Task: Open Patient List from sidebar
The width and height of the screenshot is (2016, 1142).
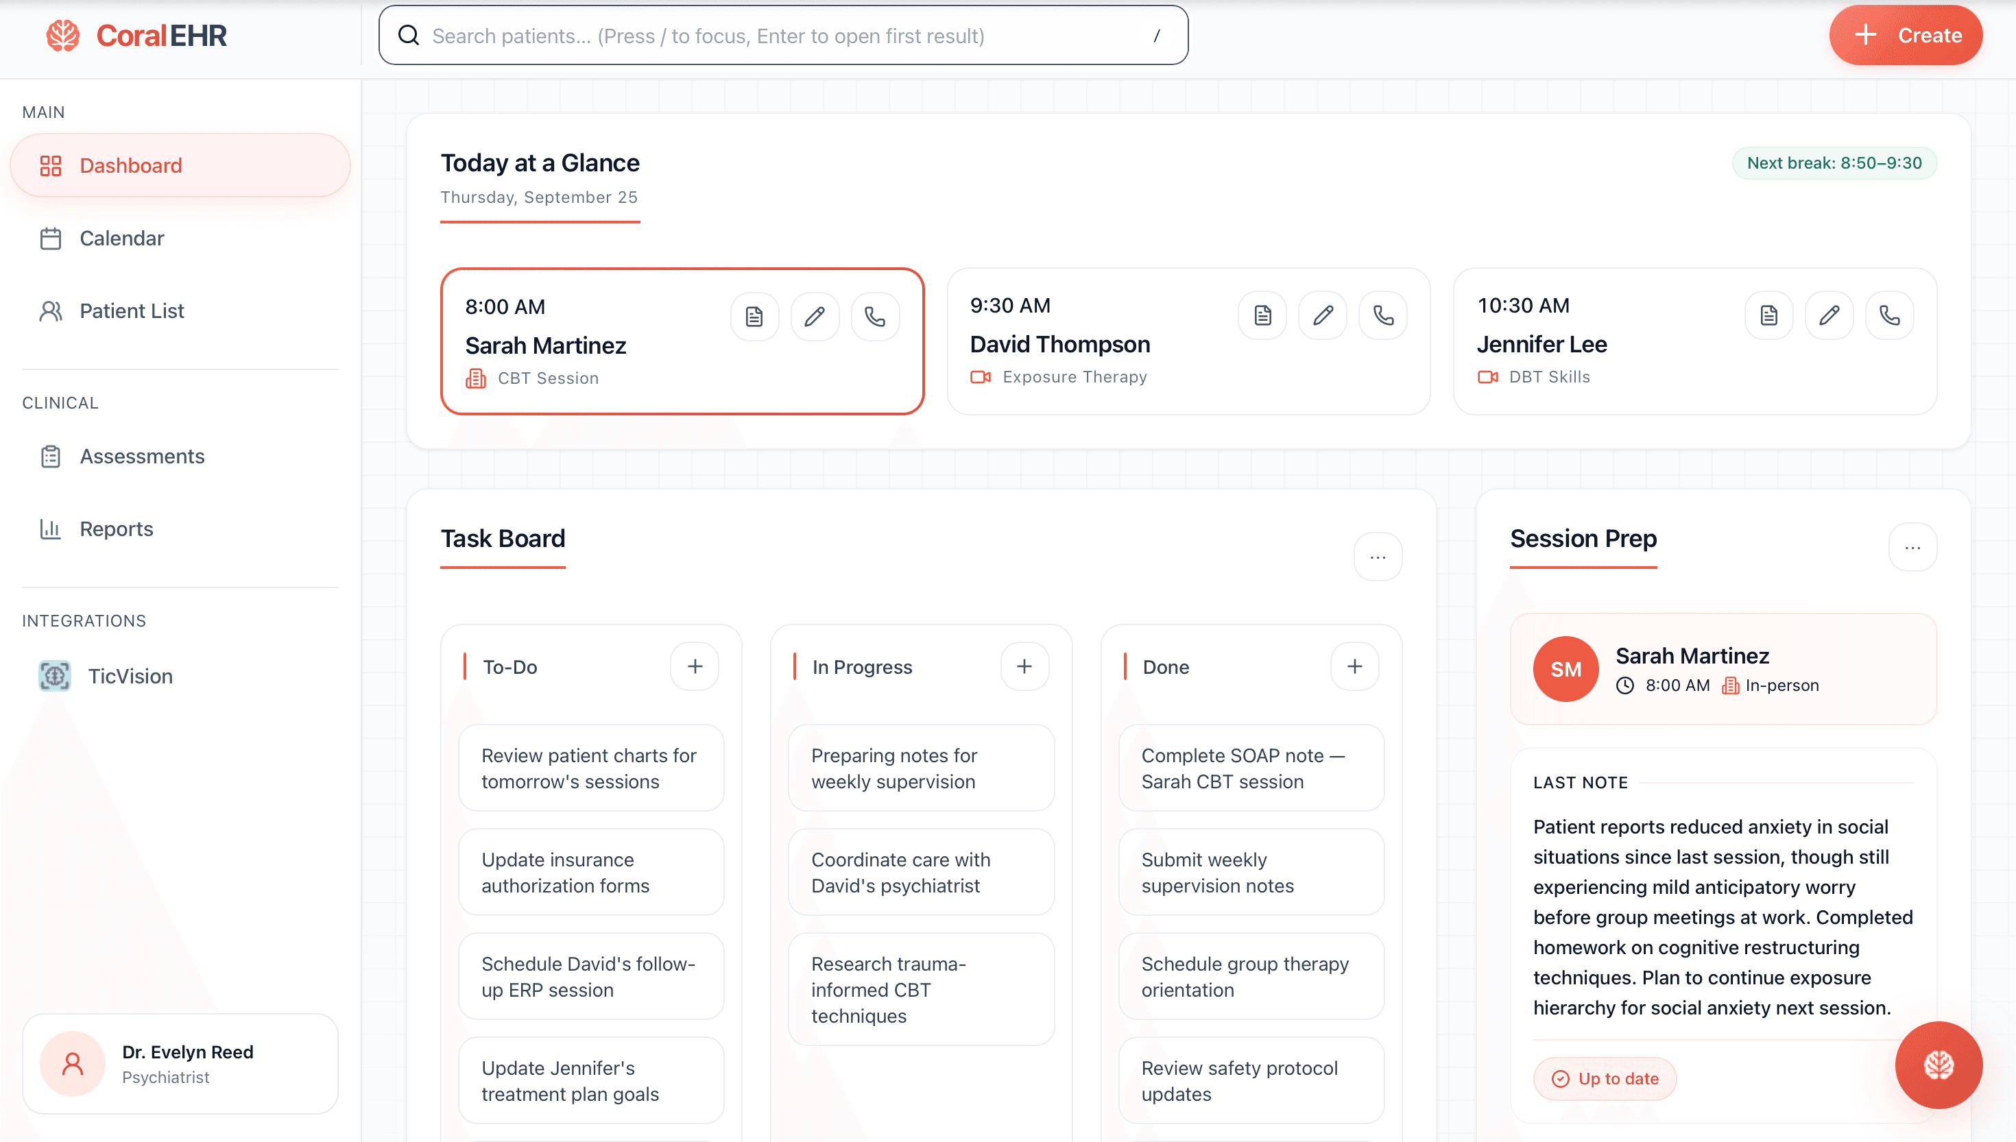Action: pyautogui.click(x=132, y=311)
